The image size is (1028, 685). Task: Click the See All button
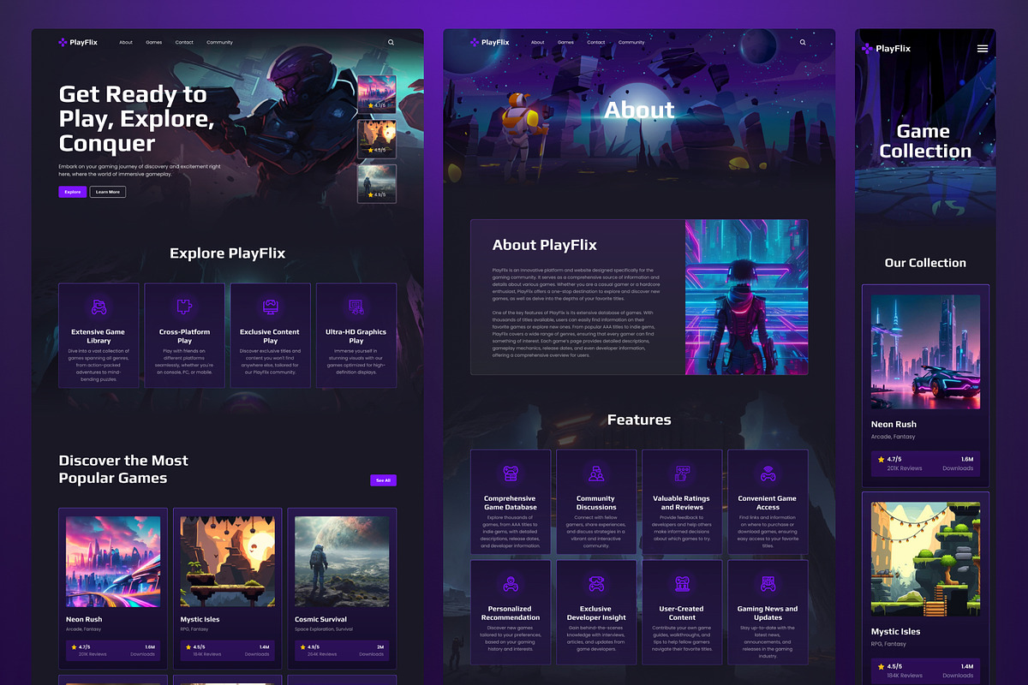(x=383, y=480)
